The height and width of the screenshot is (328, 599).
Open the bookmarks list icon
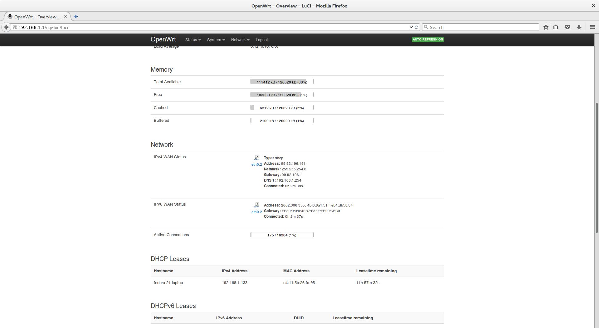(556, 27)
